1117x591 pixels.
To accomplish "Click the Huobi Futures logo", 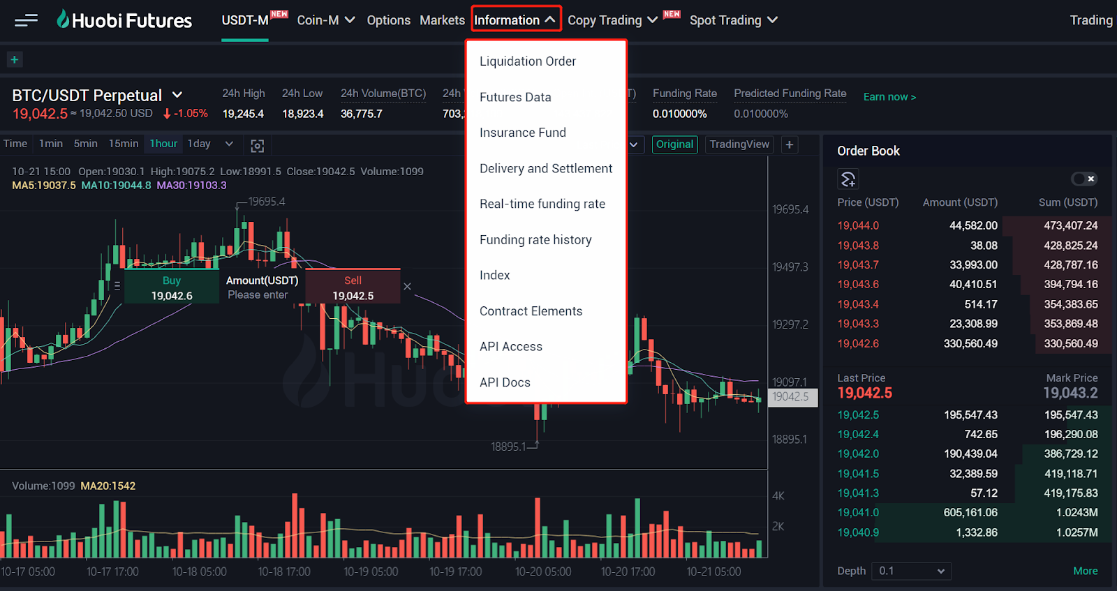I will (124, 20).
